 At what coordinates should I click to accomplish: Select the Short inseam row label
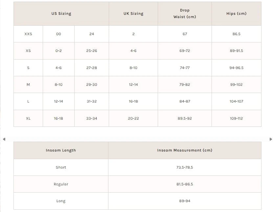click(x=61, y=167)
